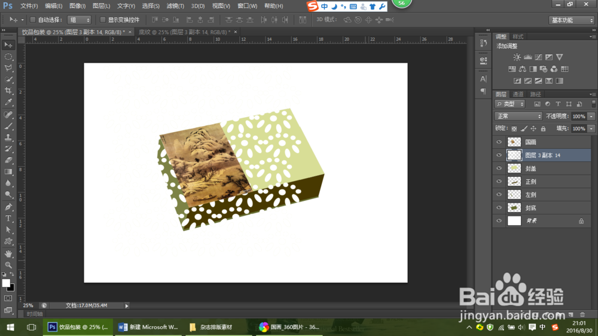Switch to the 通道 panel tab
Screen dimensions: 598x336
point(518,94)
